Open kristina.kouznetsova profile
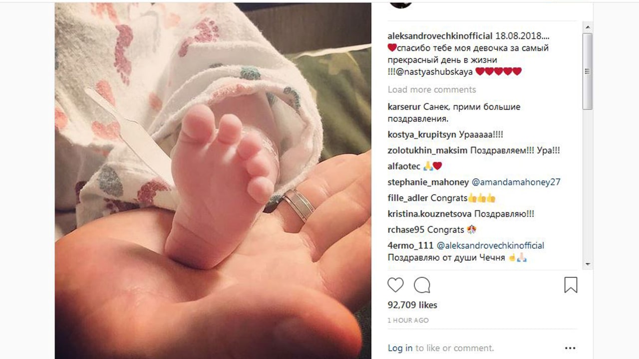Image resolution: width=639 pixels, height=359 pixels. pyautogui.click(x=429, y=214)
